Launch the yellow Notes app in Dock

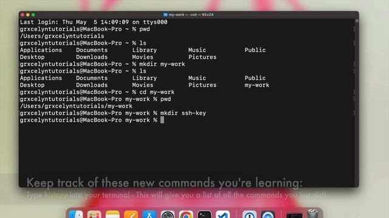[112, 214]
